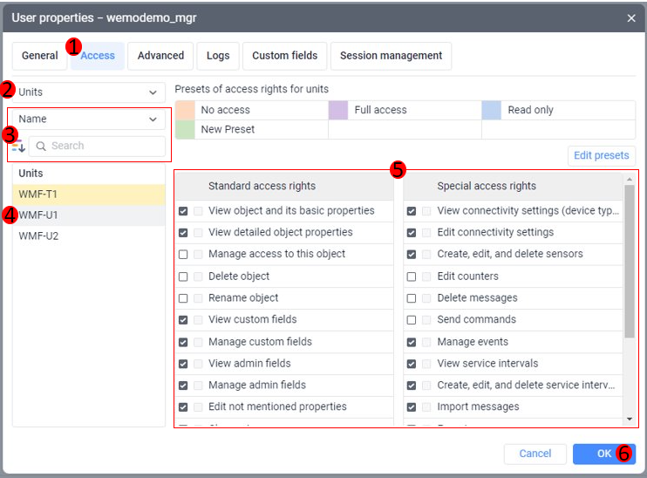This screenshot has width=647, height=478.
Task: Check the Delete object right
Action: (x=183, y=277)
